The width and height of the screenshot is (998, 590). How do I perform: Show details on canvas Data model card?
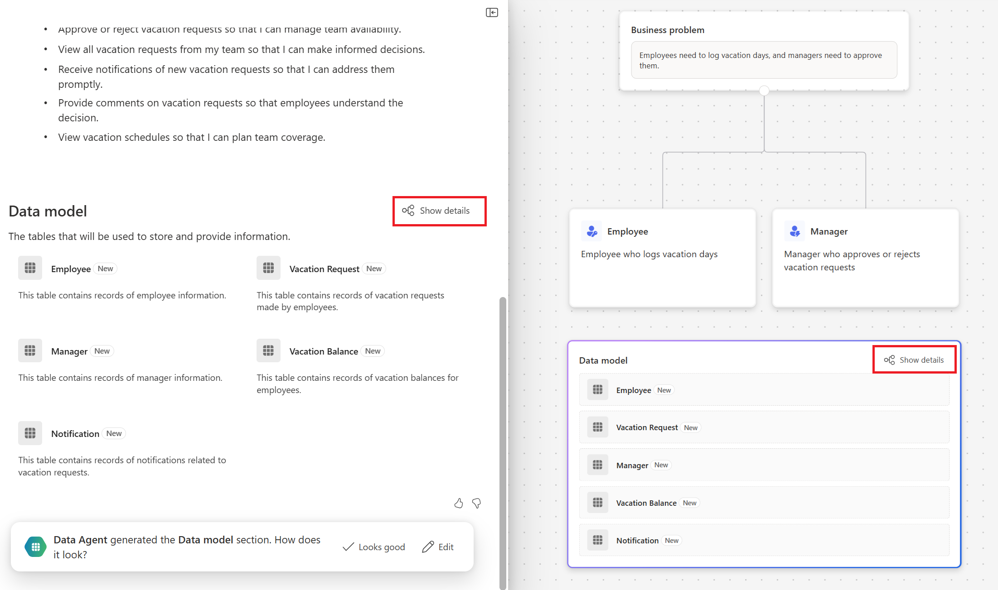click(914, 360)
